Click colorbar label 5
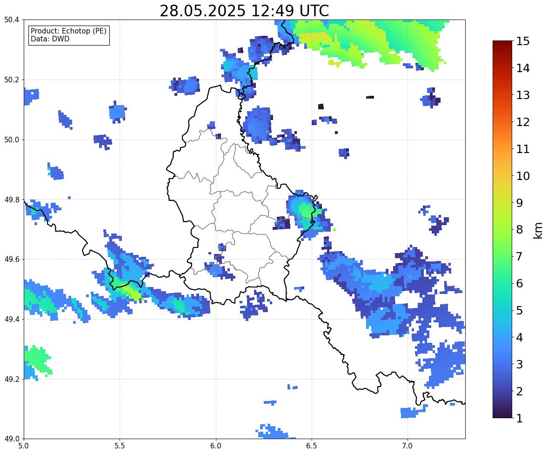The image size is (548, 454). coord(520,311)
